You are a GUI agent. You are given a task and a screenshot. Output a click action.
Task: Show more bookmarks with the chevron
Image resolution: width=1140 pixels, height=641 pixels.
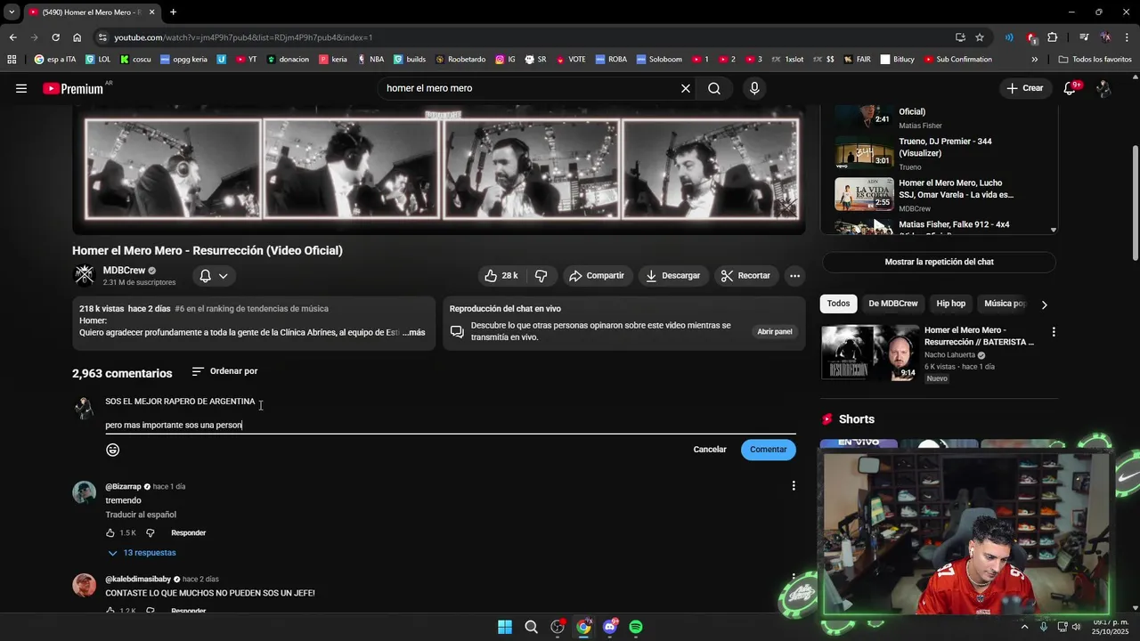pyautogui.click(x=1034, y=60)
